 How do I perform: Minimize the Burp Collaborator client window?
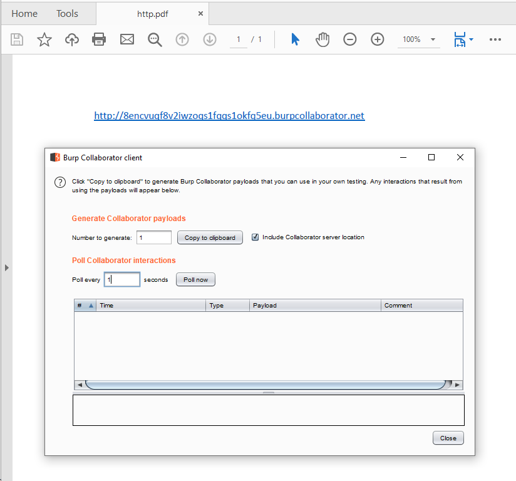click(x=403, y=157)
